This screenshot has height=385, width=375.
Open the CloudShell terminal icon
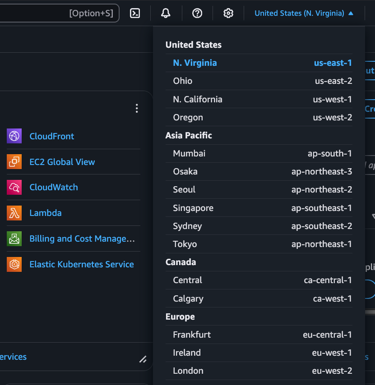pyautogui.click(x=135, y=13)
